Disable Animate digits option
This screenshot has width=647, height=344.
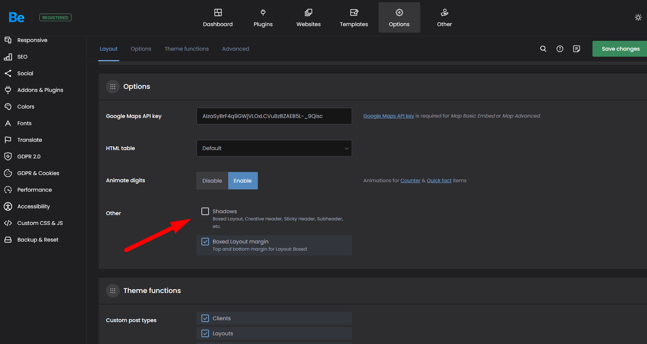click(x=212, y=181)
